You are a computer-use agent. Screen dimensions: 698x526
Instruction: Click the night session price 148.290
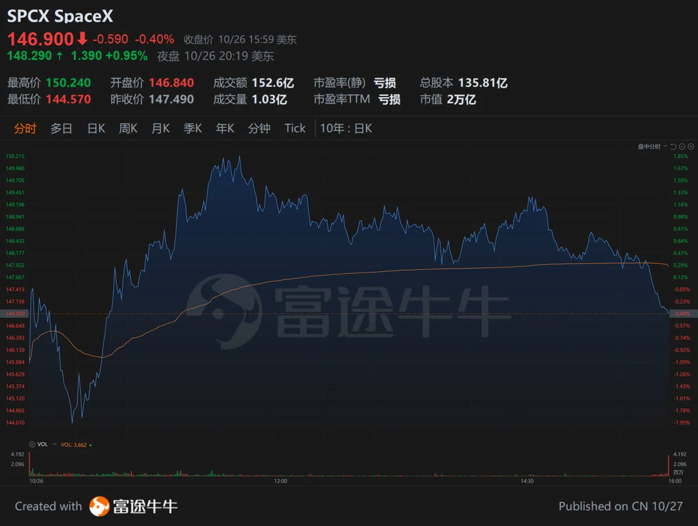pos(30,56)
